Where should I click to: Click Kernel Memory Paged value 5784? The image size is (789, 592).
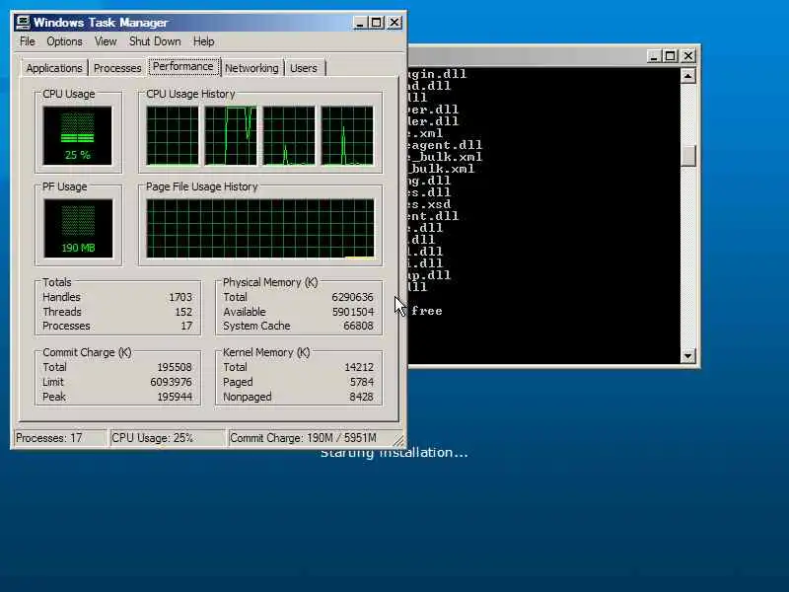(362, 382)
